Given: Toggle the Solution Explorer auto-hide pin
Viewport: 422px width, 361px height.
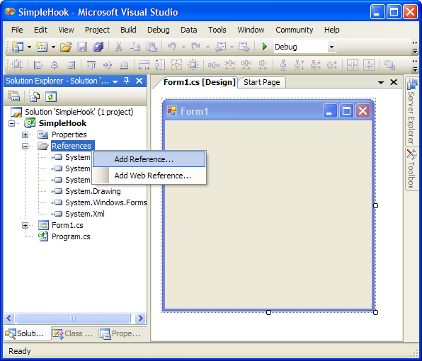Looking at the screenshot, I should [x=127, y=81].
